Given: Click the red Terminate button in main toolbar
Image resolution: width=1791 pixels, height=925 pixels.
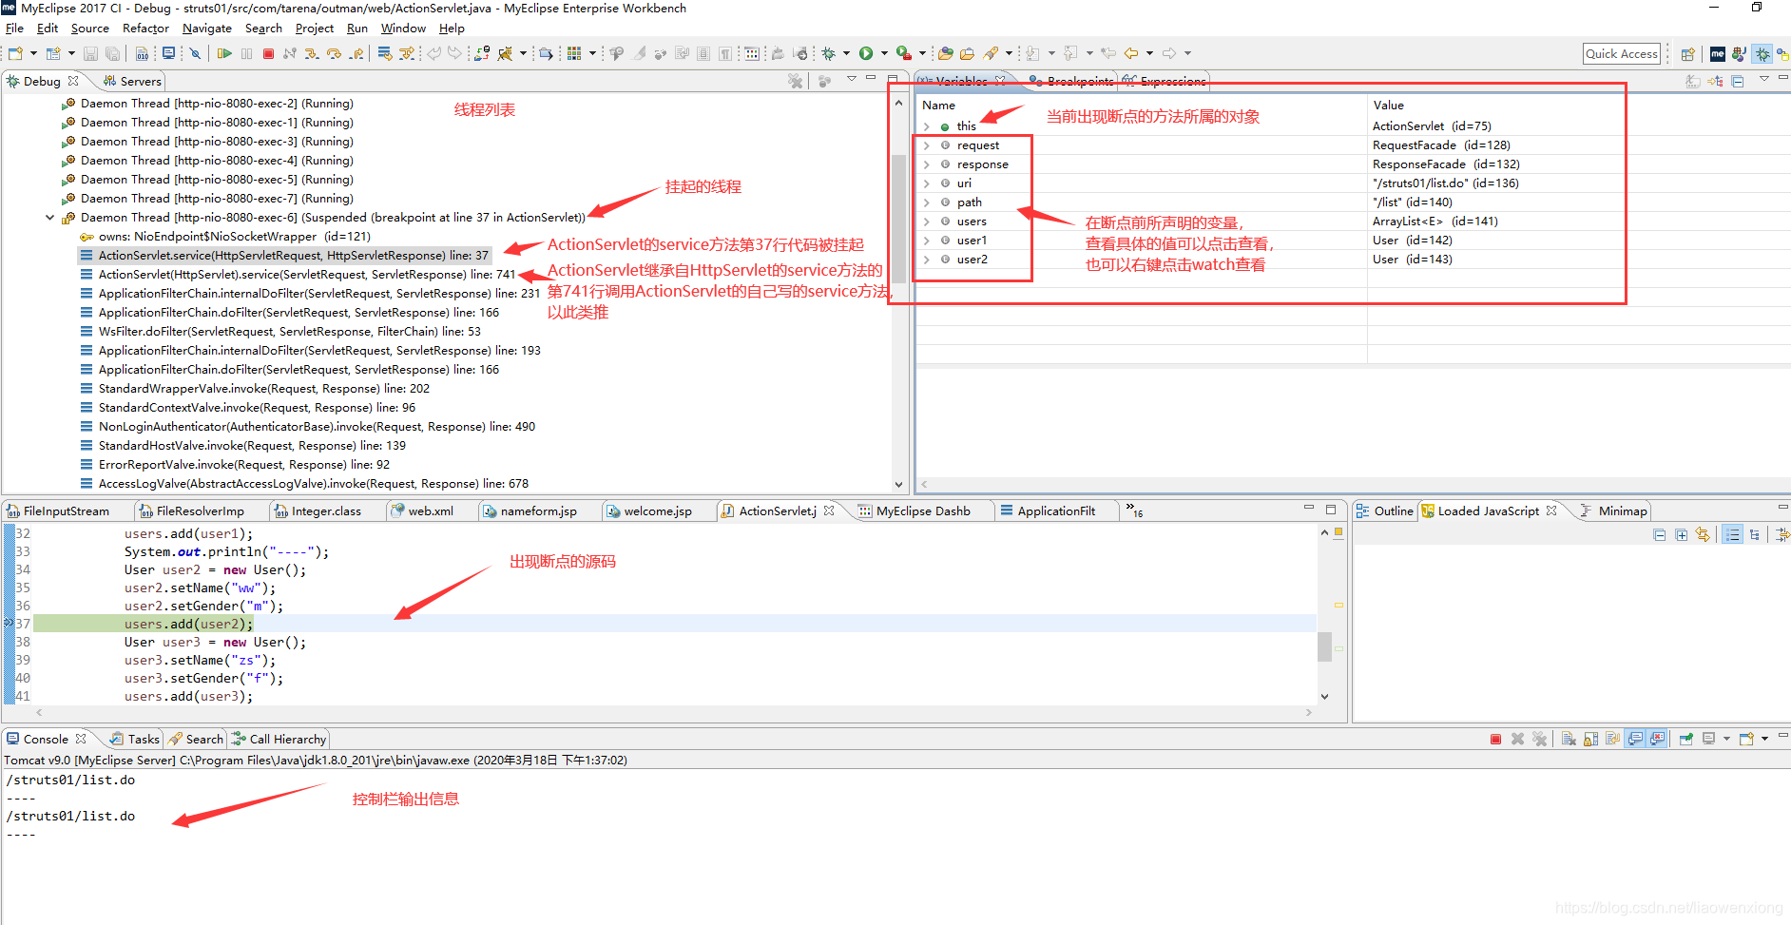Looking at the screenshot, I should 268,53.
